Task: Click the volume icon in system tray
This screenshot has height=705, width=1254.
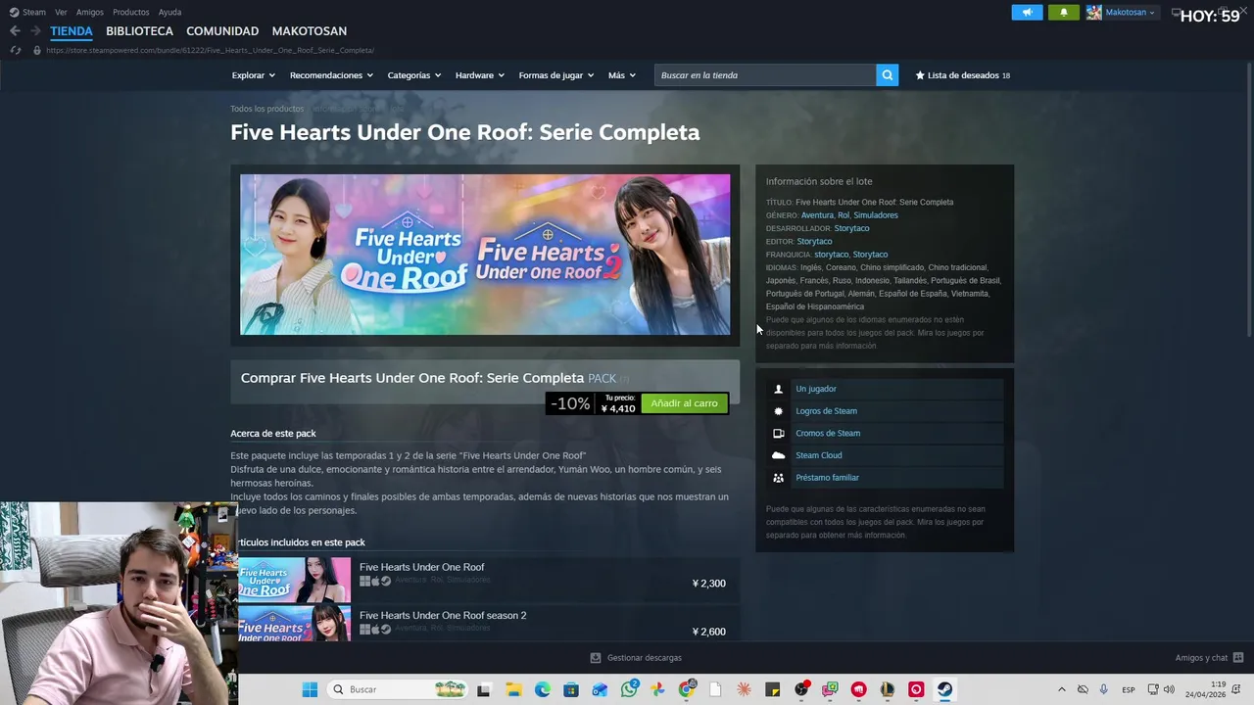Action: (x=1169, y=689)
